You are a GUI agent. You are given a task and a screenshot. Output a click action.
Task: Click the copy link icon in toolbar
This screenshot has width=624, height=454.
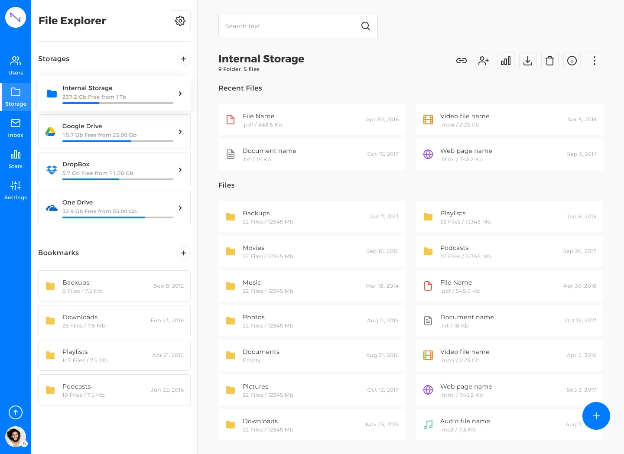pos(461,61)
